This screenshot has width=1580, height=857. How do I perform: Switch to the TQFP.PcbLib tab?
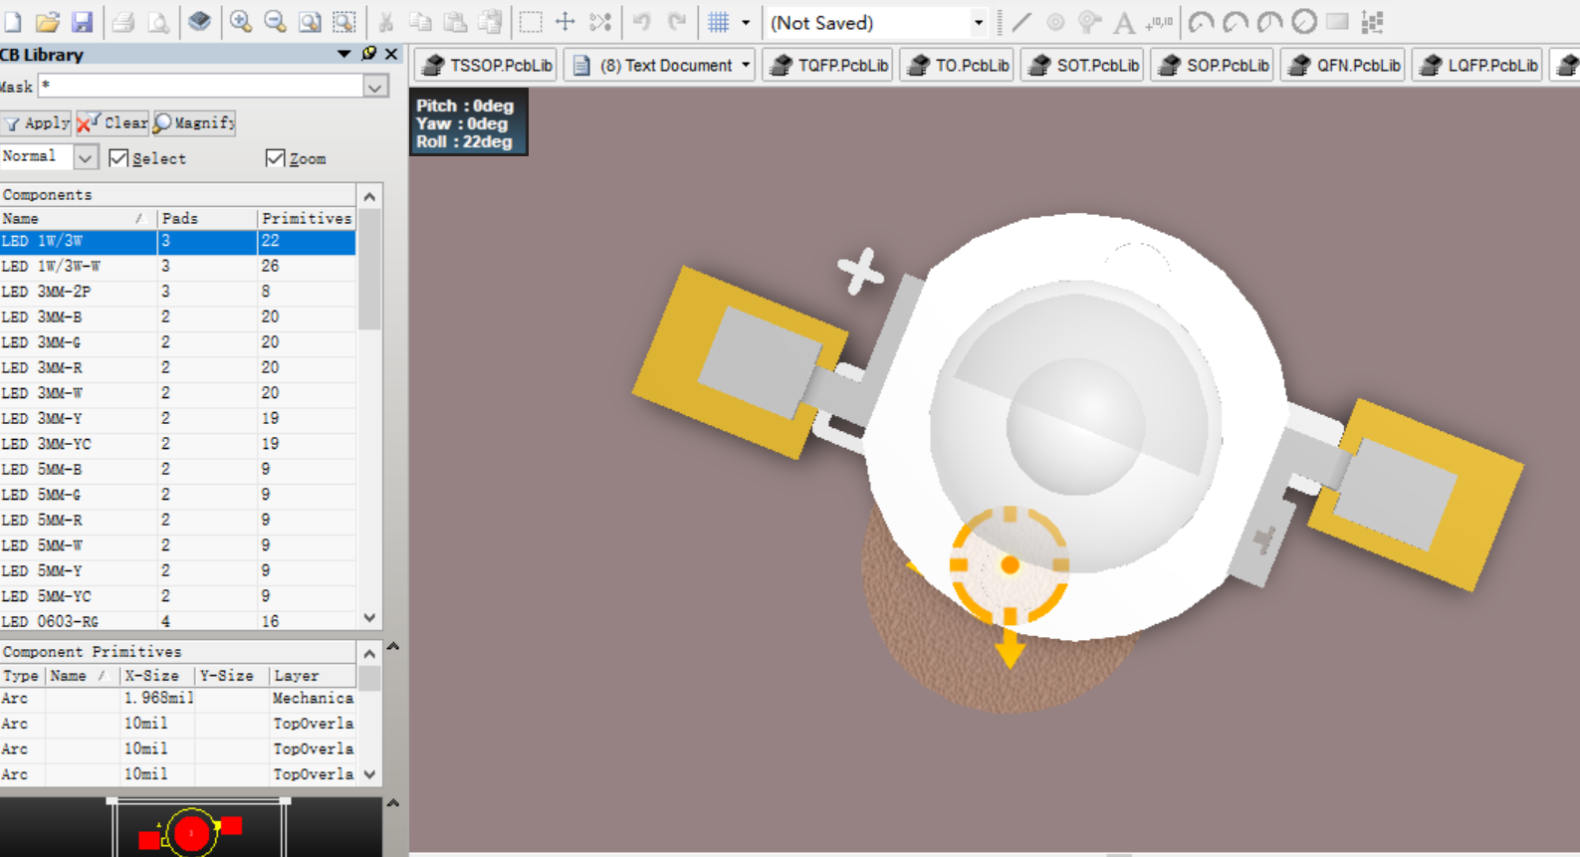829,65
